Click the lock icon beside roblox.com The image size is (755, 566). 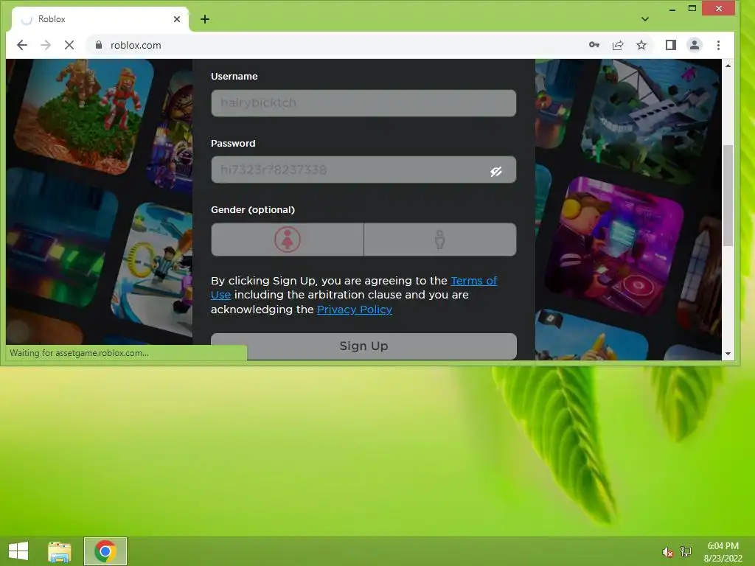[99, 45]
